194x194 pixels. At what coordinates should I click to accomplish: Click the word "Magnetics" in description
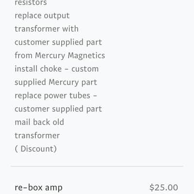pos(86,56)
